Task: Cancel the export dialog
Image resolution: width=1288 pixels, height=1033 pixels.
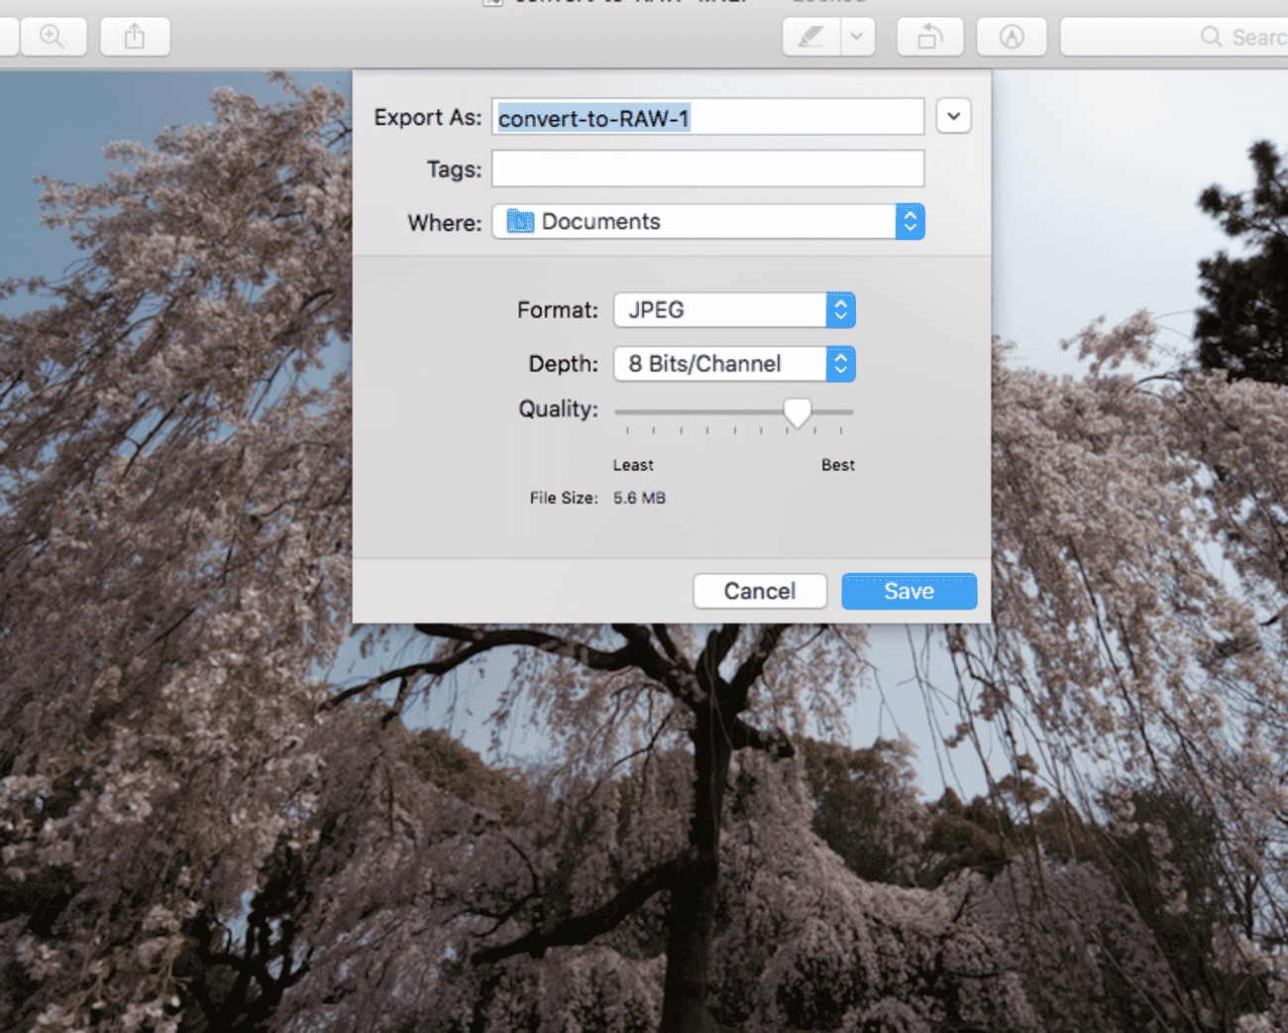Action: 760,591
